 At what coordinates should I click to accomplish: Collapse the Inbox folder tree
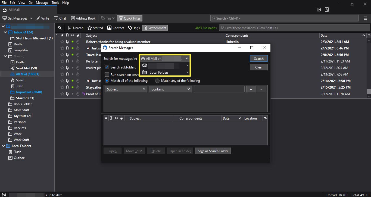pyautogui.click(x=5, y=32)
